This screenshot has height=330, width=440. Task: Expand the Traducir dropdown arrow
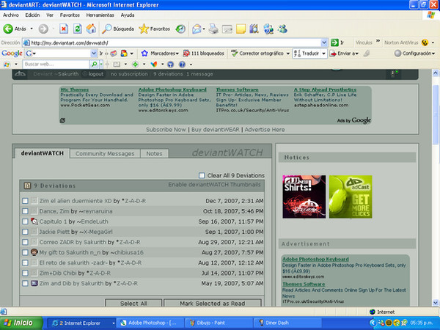323,54
